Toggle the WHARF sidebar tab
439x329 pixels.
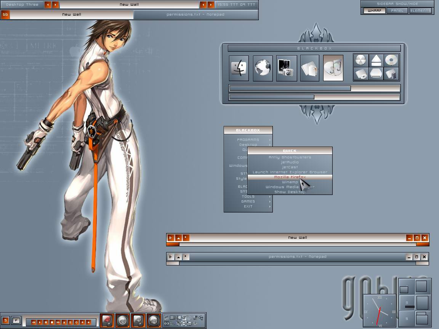pos(374,11)
